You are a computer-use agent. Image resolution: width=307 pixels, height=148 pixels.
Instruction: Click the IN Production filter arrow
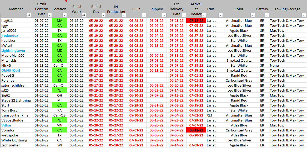click(x=124, y=15)
